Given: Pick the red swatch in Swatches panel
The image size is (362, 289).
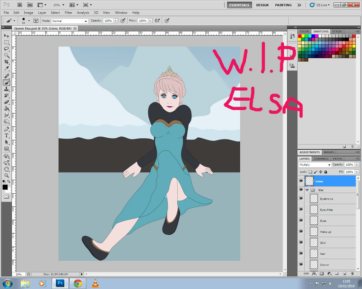Looking at the screenshot, I should (300, 36).
